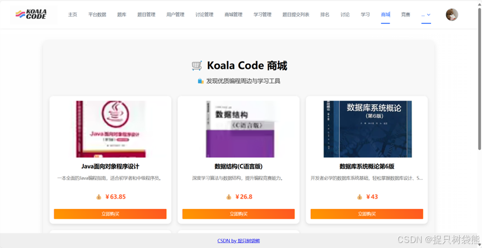
Task: Click the 数据库系统概论第6版 title
Action: (367, 167)
